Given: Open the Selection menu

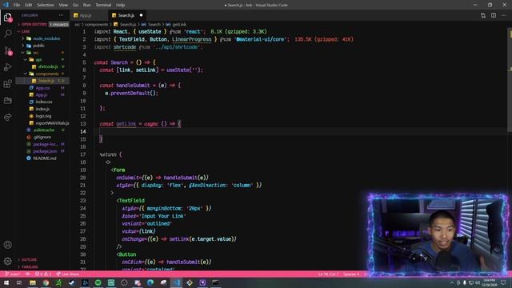Looking at the screenshot, I should (46, 5).
